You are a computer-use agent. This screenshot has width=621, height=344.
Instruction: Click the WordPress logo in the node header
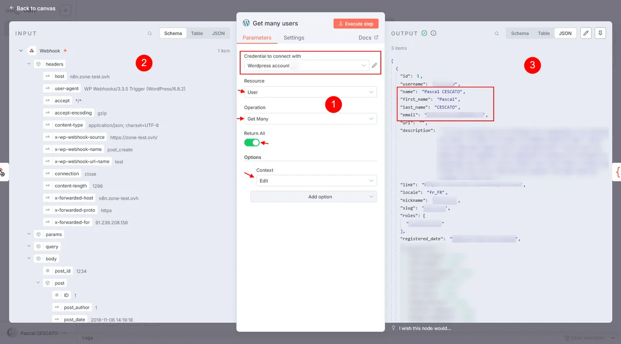tap(246, 23)
